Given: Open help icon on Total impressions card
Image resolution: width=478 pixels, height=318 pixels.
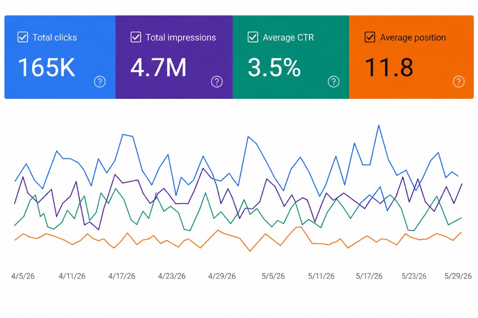Looking at the screenshot, I should (217, 82).
